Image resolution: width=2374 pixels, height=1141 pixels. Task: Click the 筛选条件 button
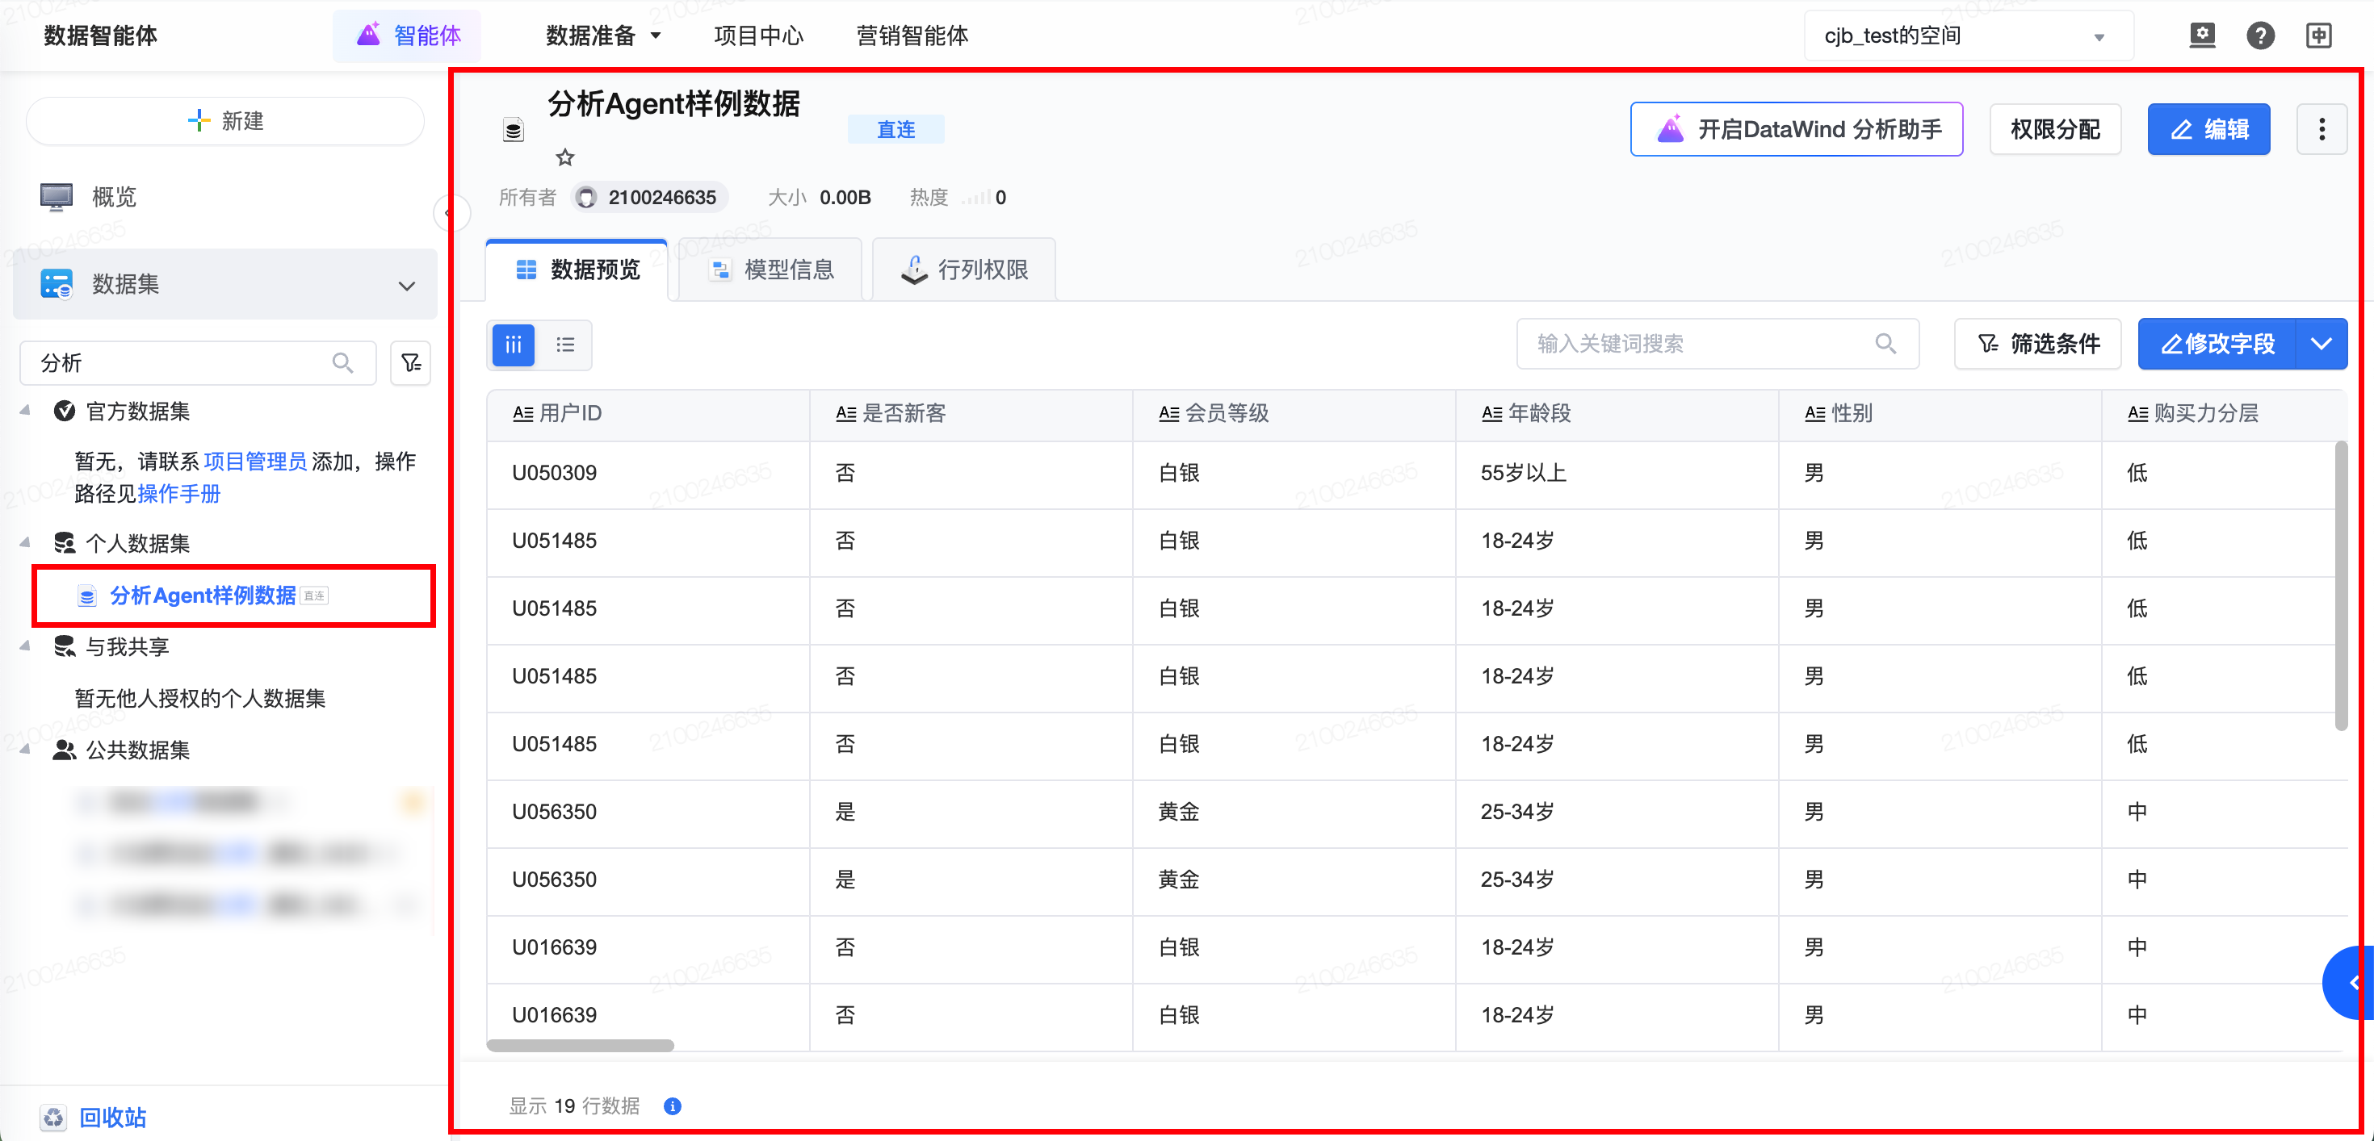point(2037,345)
